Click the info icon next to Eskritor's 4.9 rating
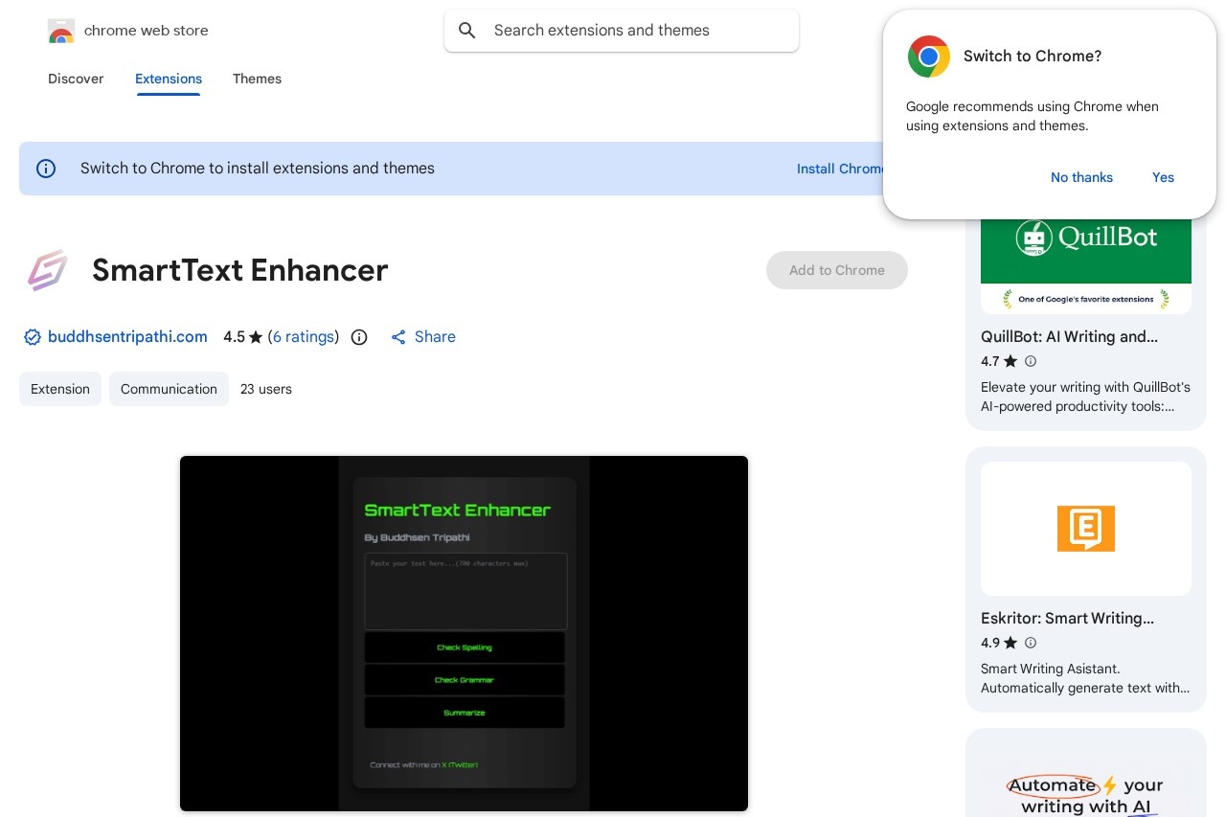 pos(1031,643)
